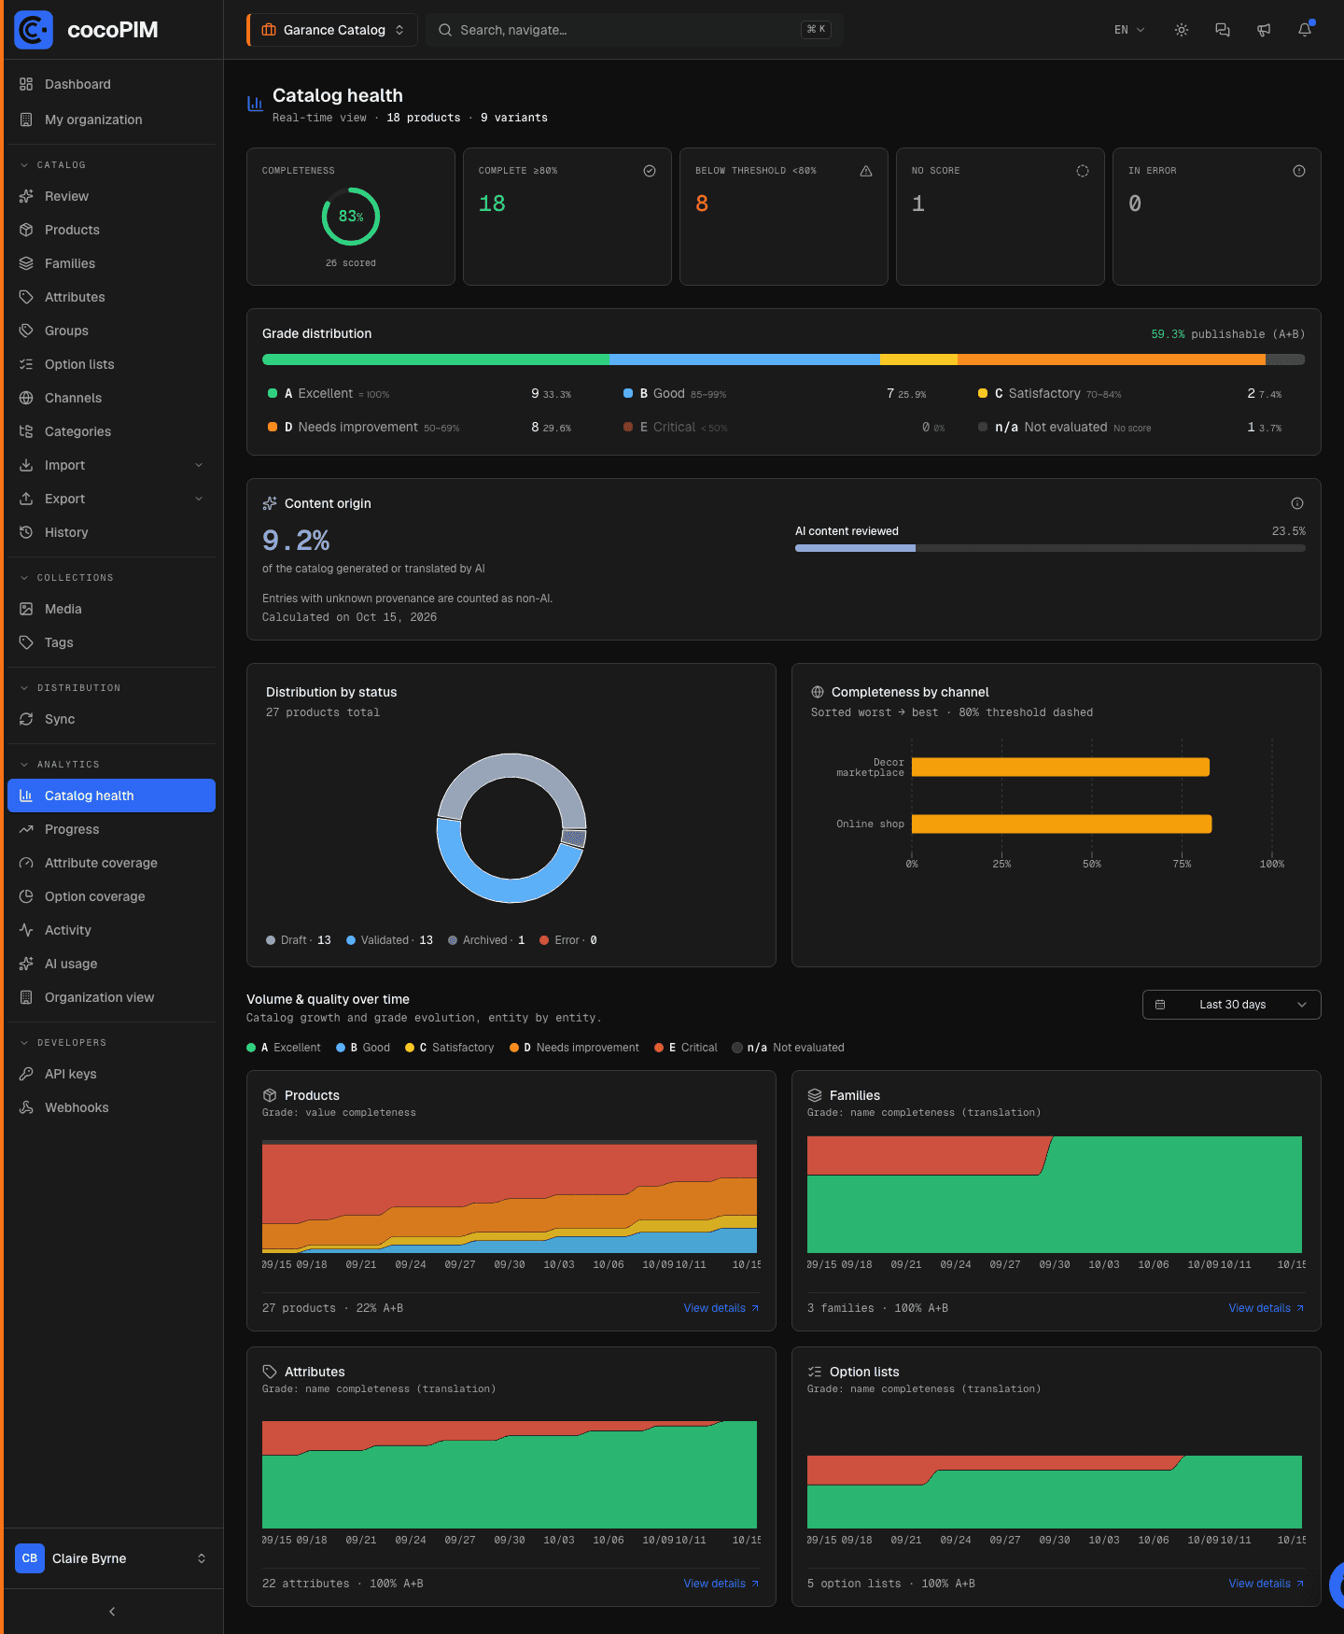Open the EN language dropdown
Image resolution: width=1344 pixels, height=1634 pixels.
[x=1129, y=30]
